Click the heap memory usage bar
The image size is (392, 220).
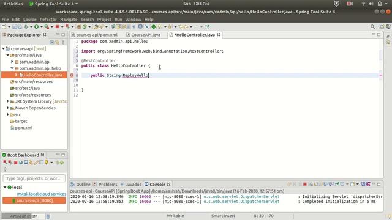(23, 216)
